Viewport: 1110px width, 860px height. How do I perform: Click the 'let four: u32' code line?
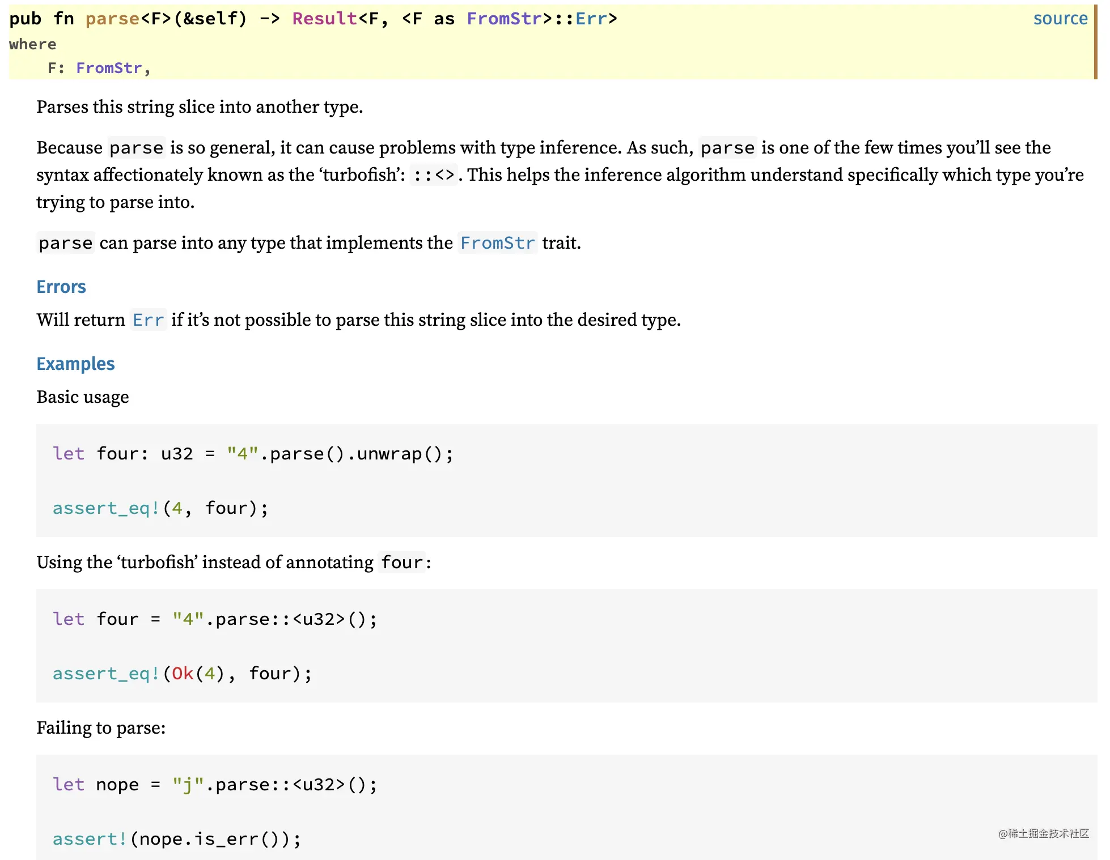point(252,454)
